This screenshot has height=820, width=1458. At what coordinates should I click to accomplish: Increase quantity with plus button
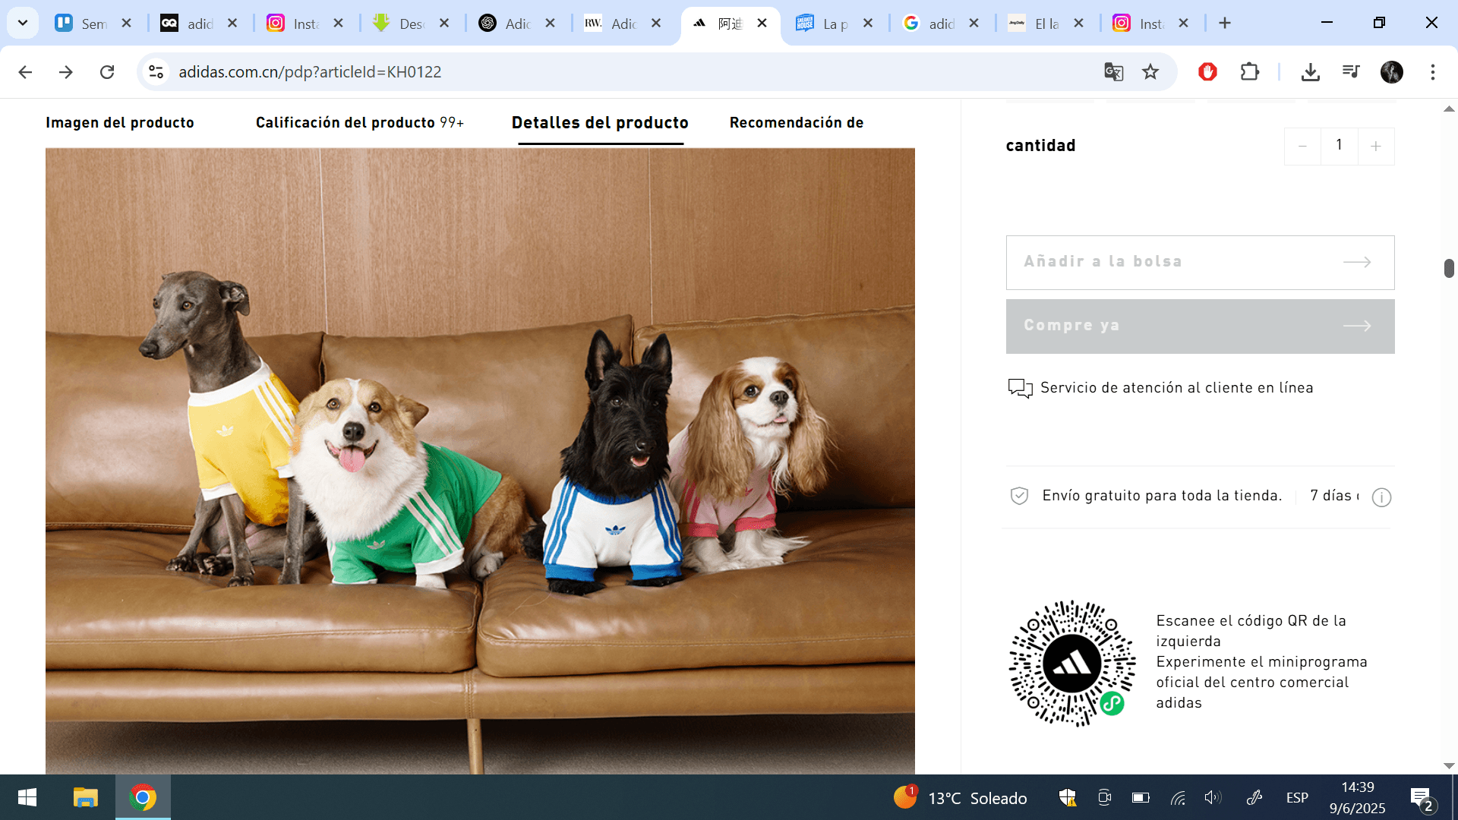[x=1375, y=146]
